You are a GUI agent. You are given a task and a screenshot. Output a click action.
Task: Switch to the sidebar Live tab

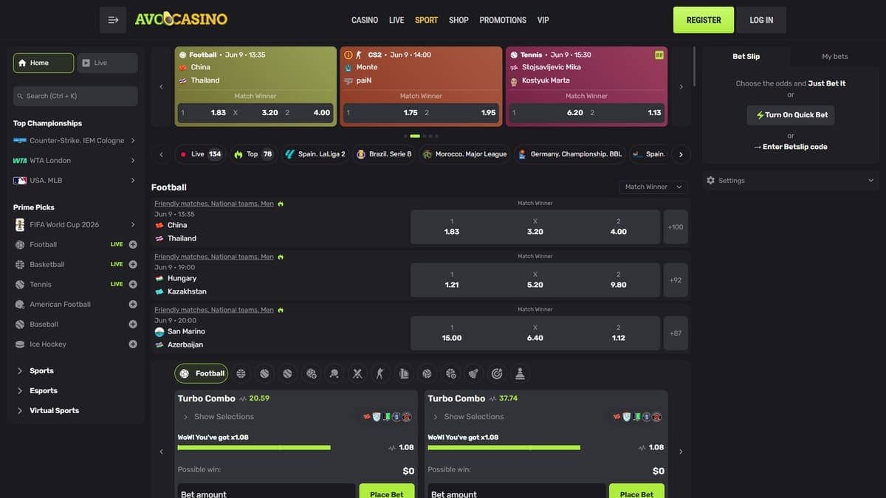(107, 63)
